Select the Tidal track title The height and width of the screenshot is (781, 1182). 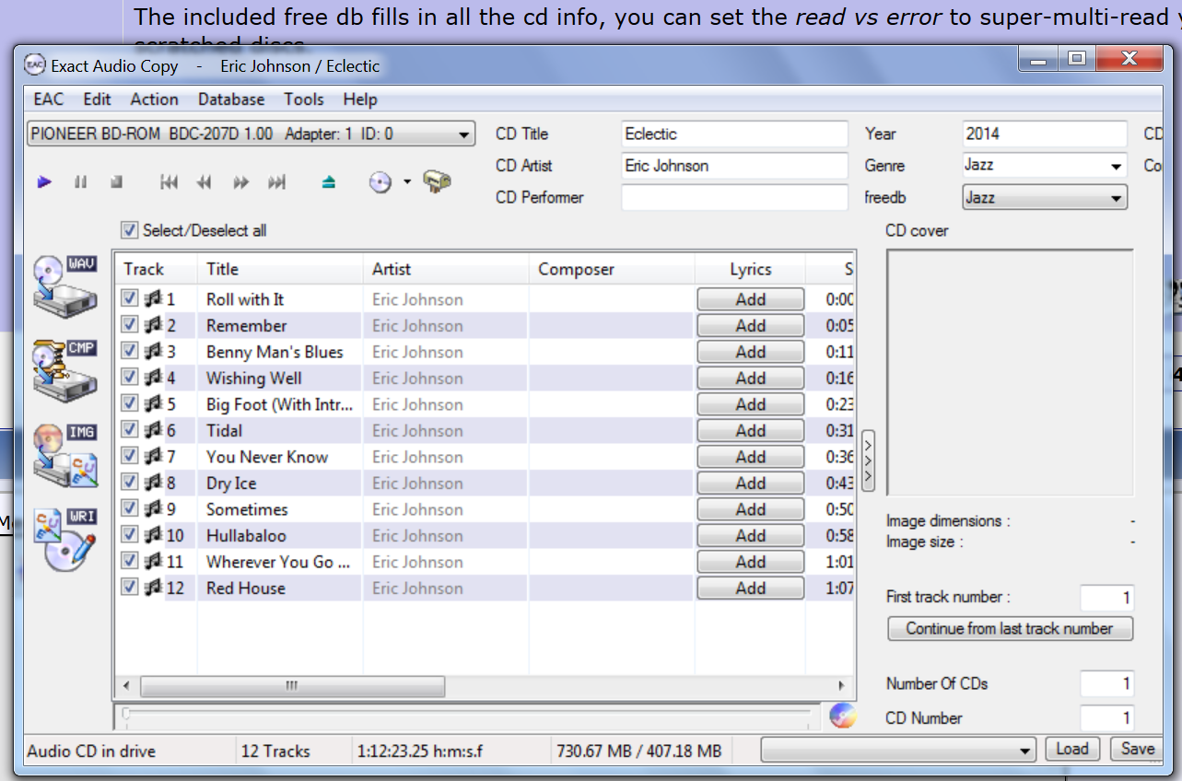tap(225, 430)
